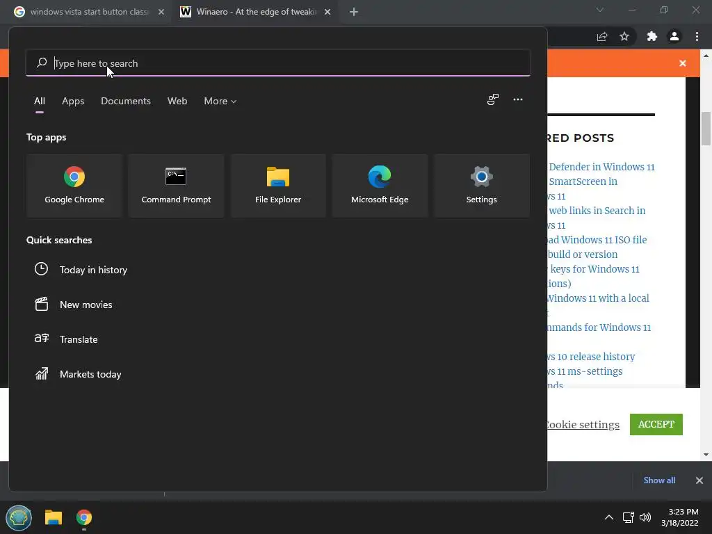712x534 pixels.
Task: Click the chart icon beside Markets today
Action: click(41, 373)
